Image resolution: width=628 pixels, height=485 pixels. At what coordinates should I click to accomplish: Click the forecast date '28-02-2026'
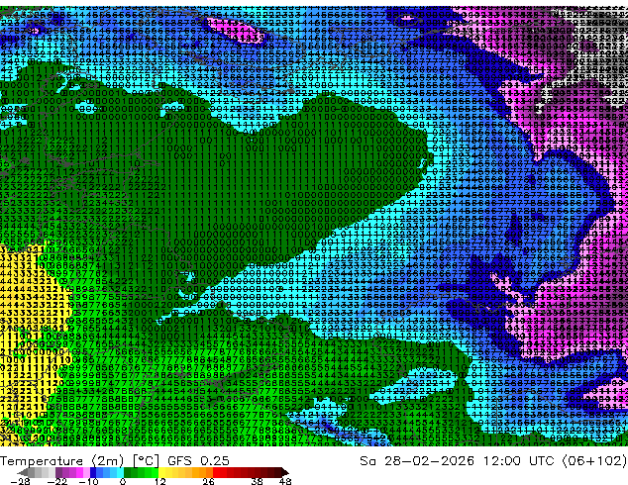point(429,461)
